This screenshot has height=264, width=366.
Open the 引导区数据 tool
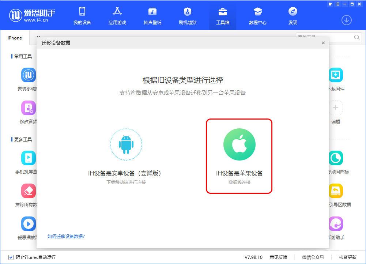(x=336, y=194)
